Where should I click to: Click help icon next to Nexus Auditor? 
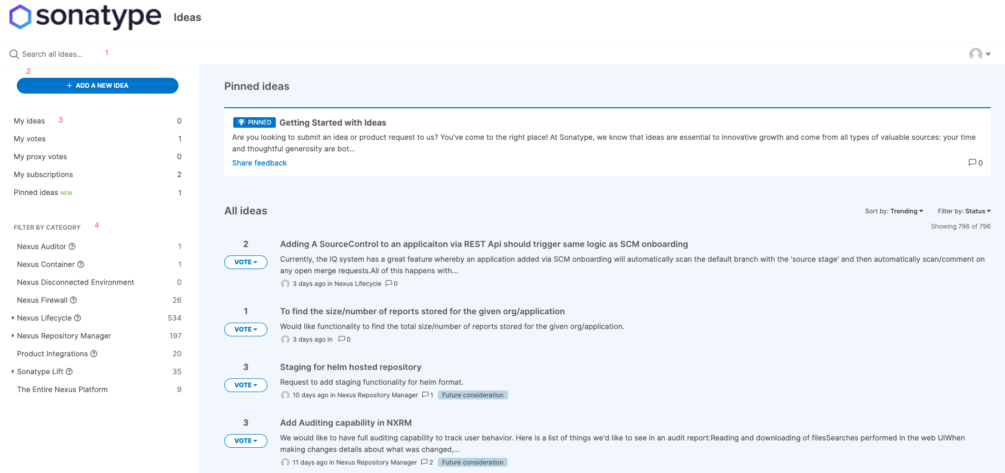pos(72,246)
